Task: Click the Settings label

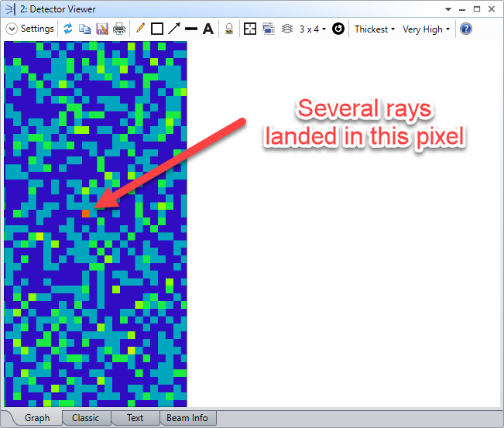Action: (37, 29)
